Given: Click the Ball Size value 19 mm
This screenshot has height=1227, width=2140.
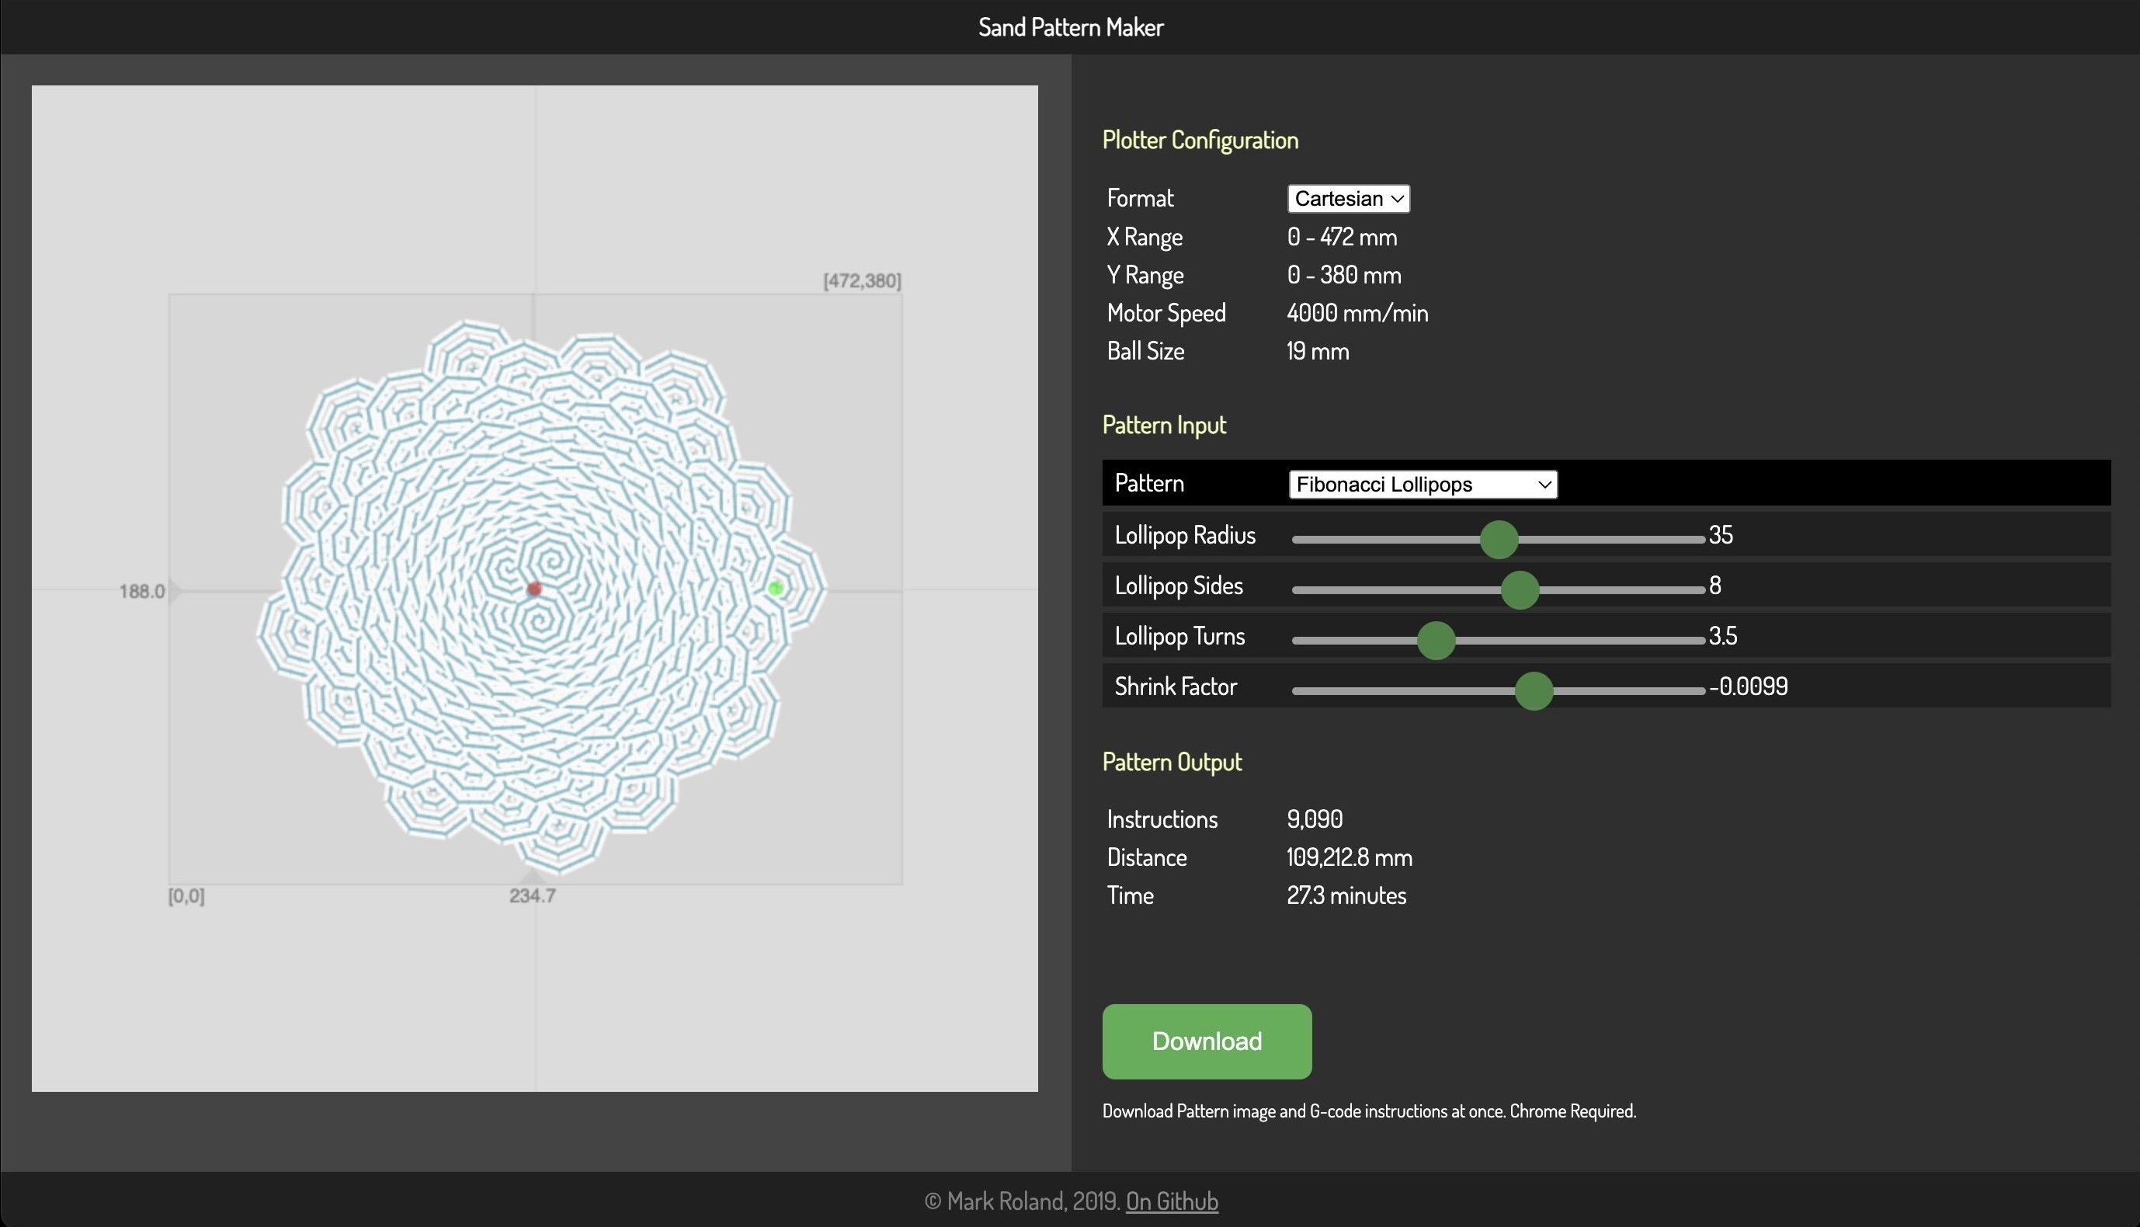Looking at the screenshot, I should (1317, 352).
